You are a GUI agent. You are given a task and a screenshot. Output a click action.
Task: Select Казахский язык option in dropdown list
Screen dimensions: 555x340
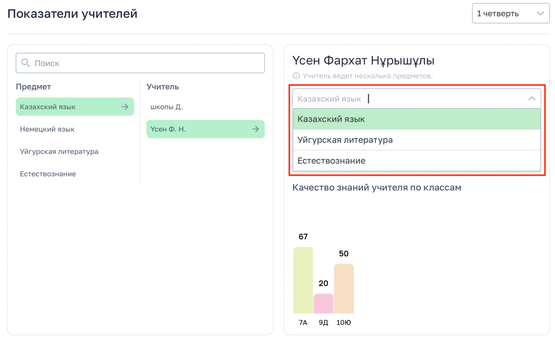(x=416, y=119)
